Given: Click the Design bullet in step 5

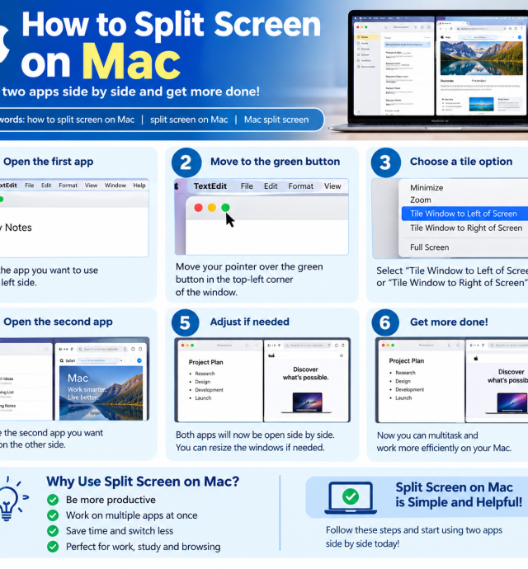Looking at the screenshot, I should click(203, 382).
